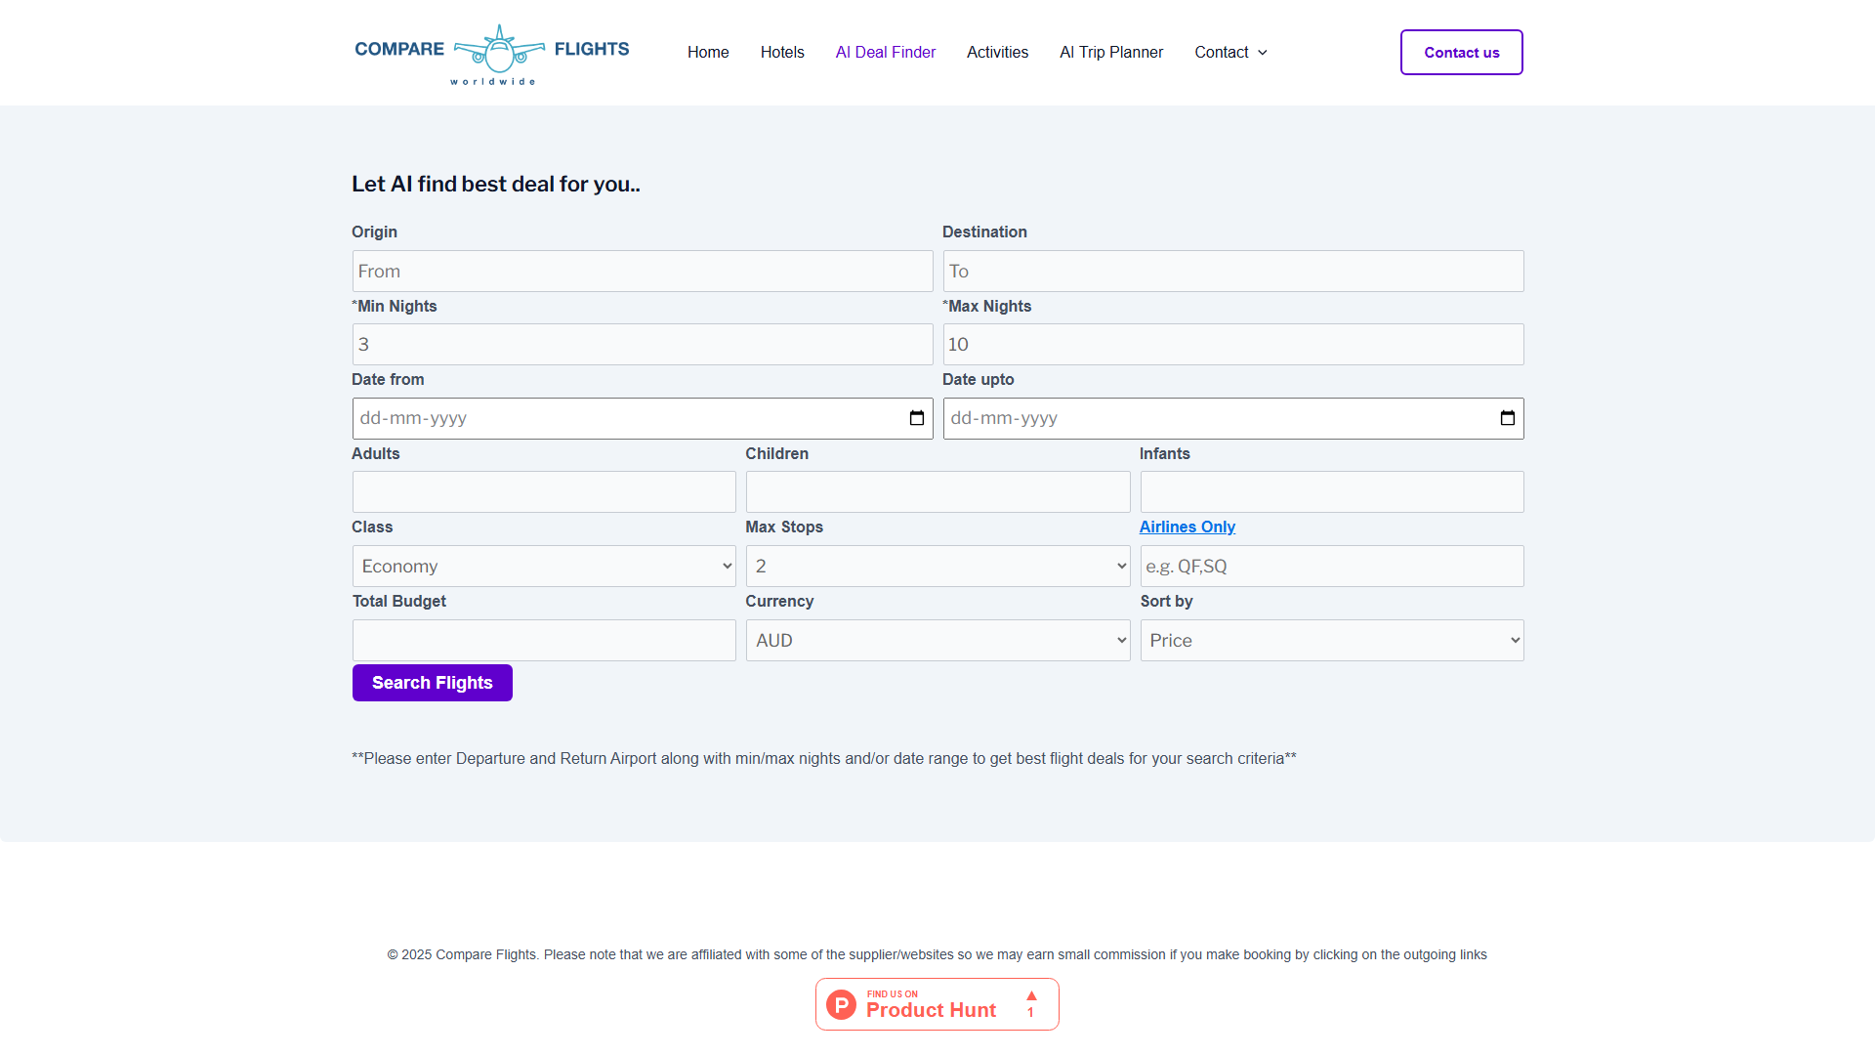Open the Class dropdown showing Economy
Screen dimensions: 1875x1055
(544, 567)
